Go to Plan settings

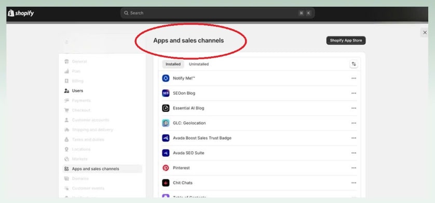76,71
